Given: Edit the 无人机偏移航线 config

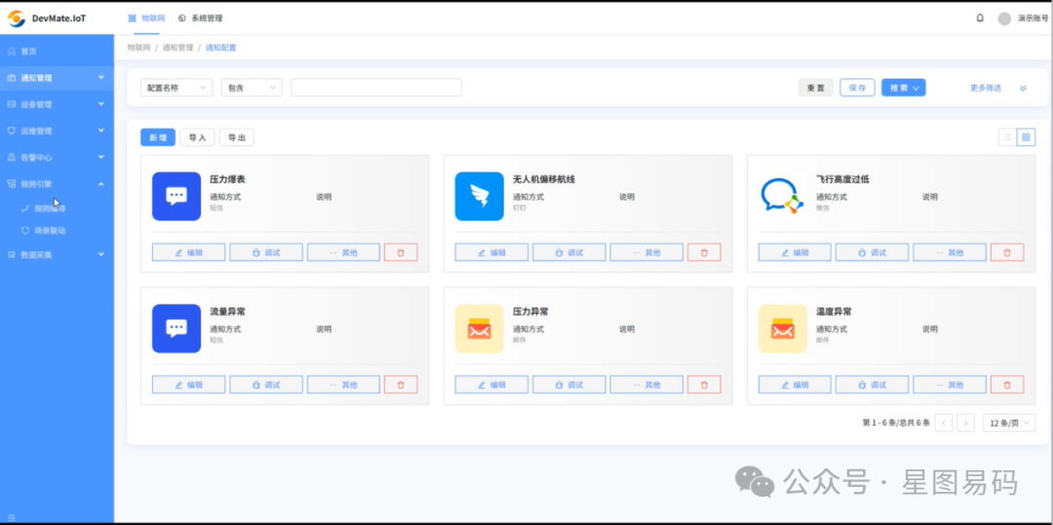Looking at the screenshot, I should click(491, 253).
